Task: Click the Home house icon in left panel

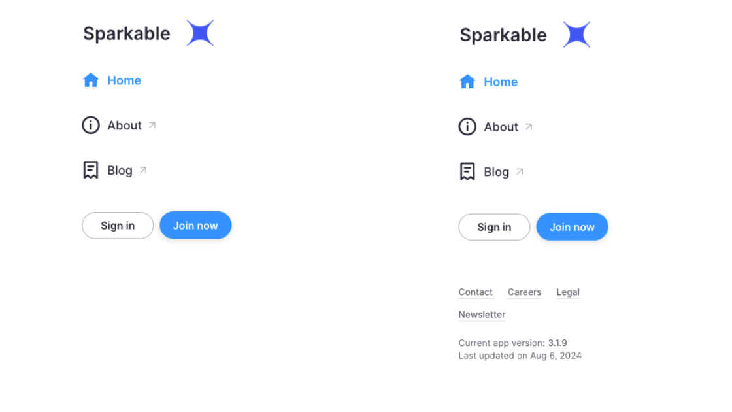Action: click(x=91, y=80)
